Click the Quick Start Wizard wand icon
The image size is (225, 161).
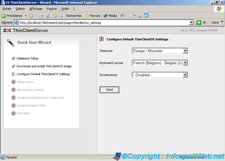point(10,42)
